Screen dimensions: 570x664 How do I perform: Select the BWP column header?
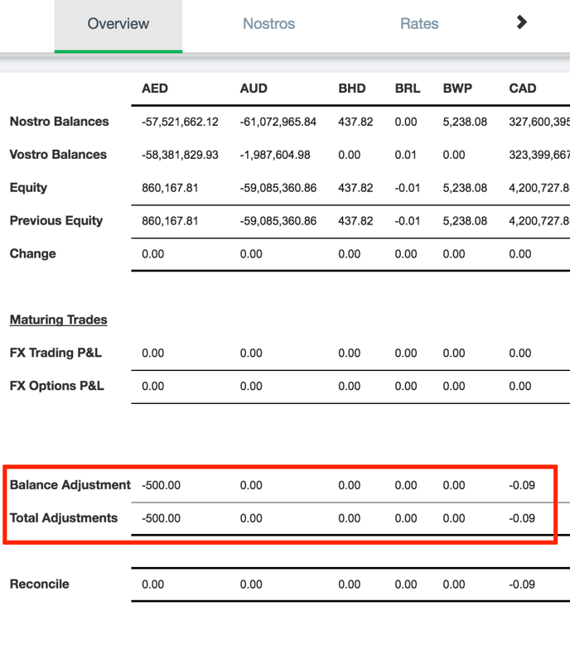coord(456,89)
